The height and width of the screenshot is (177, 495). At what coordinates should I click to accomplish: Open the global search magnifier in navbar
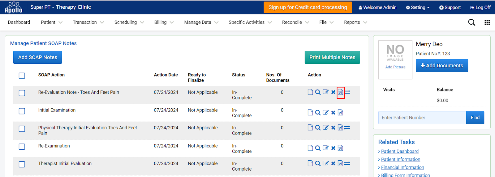pyautogui.click(x=471, y=22)
